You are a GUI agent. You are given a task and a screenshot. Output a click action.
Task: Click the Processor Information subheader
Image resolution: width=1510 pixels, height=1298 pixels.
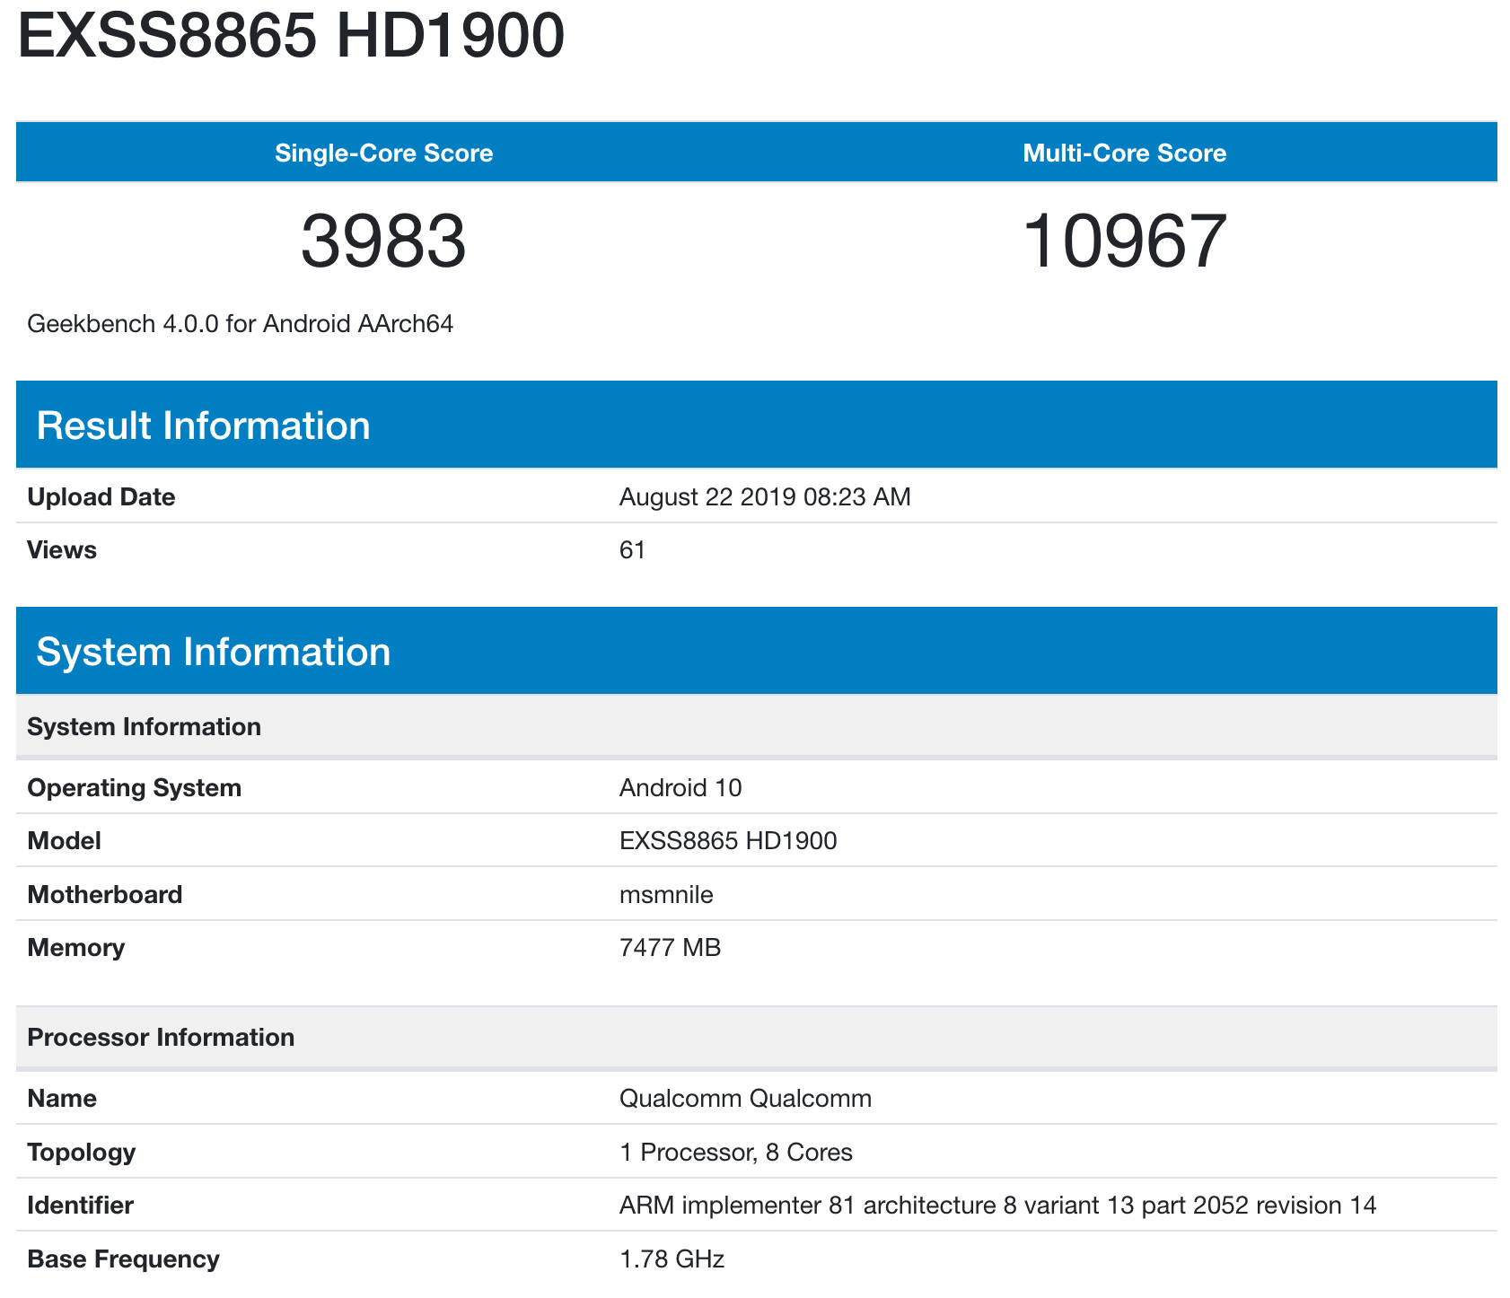(x=757, y=1038)
